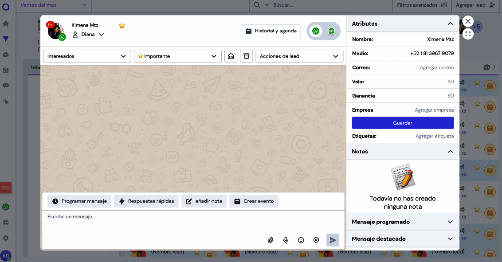Send the message with the paper plane icon
The image size is (502, 262).
click(x=333, y=240)
